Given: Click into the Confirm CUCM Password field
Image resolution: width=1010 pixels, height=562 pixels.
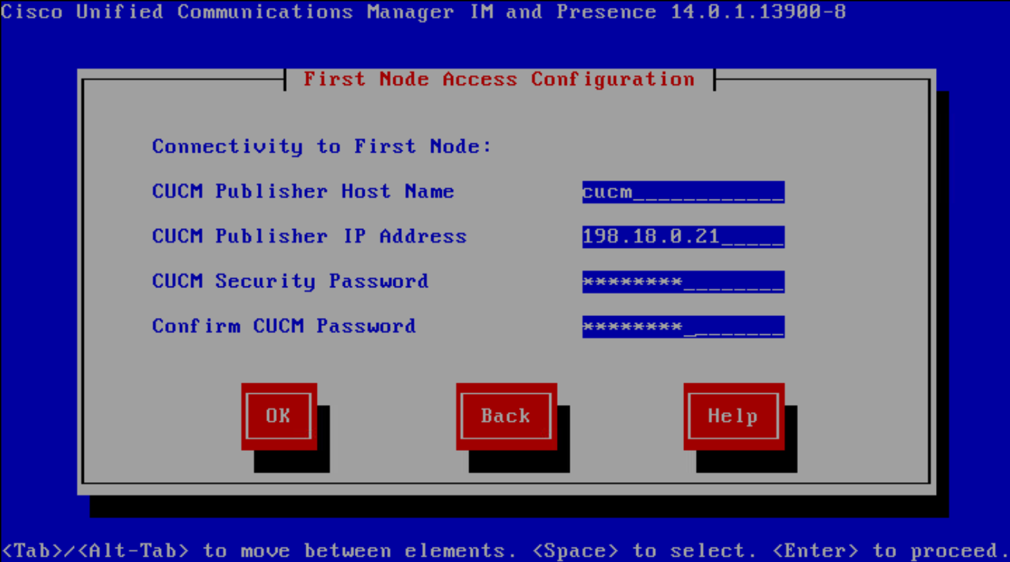Looking at the screenshot, I should [683, 326].
